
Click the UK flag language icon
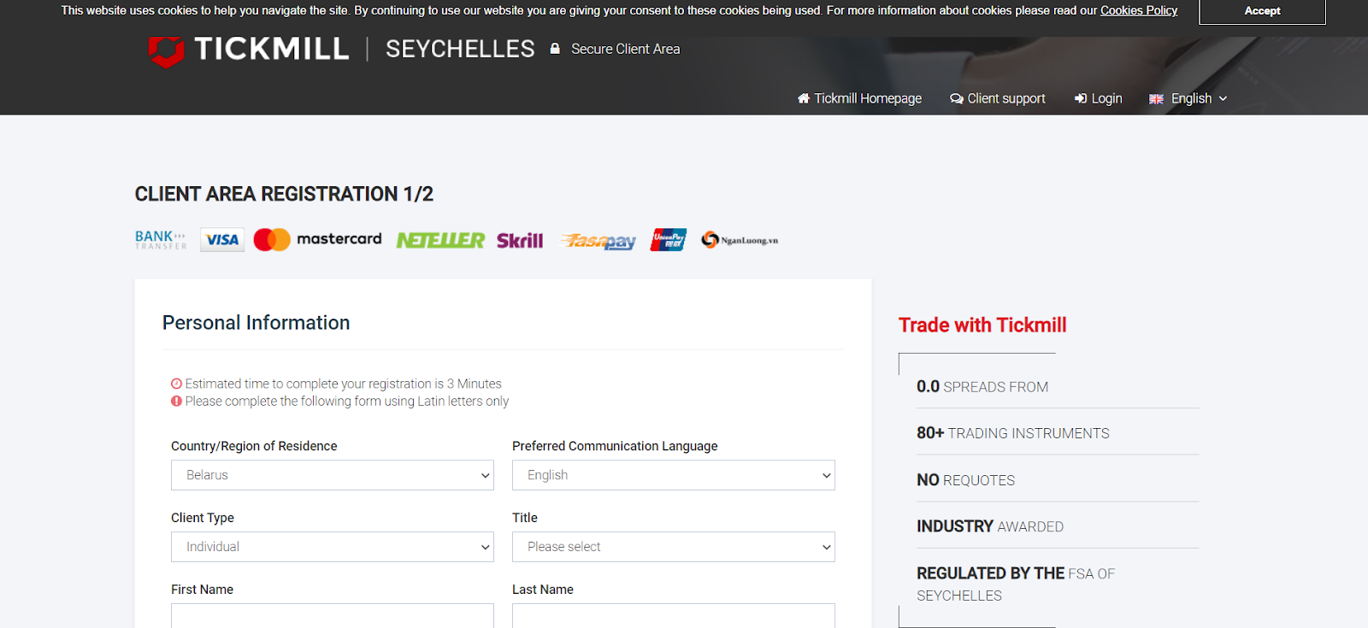tap(1156, 99)
